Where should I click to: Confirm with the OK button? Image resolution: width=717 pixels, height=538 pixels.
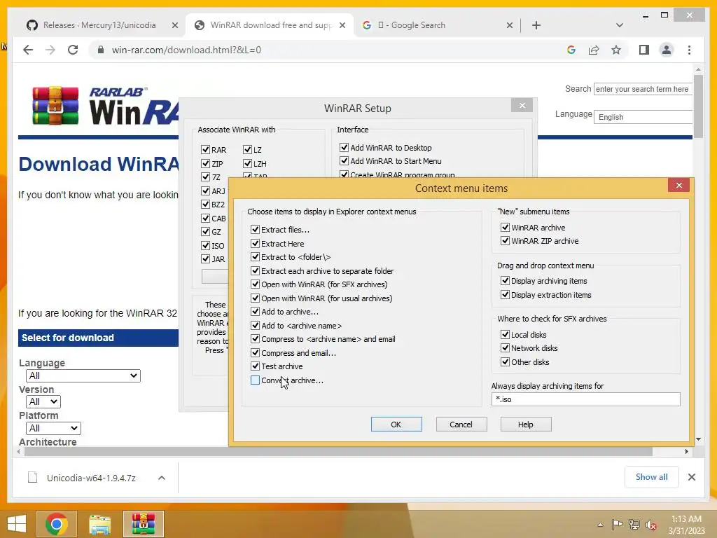pos(396,424)
